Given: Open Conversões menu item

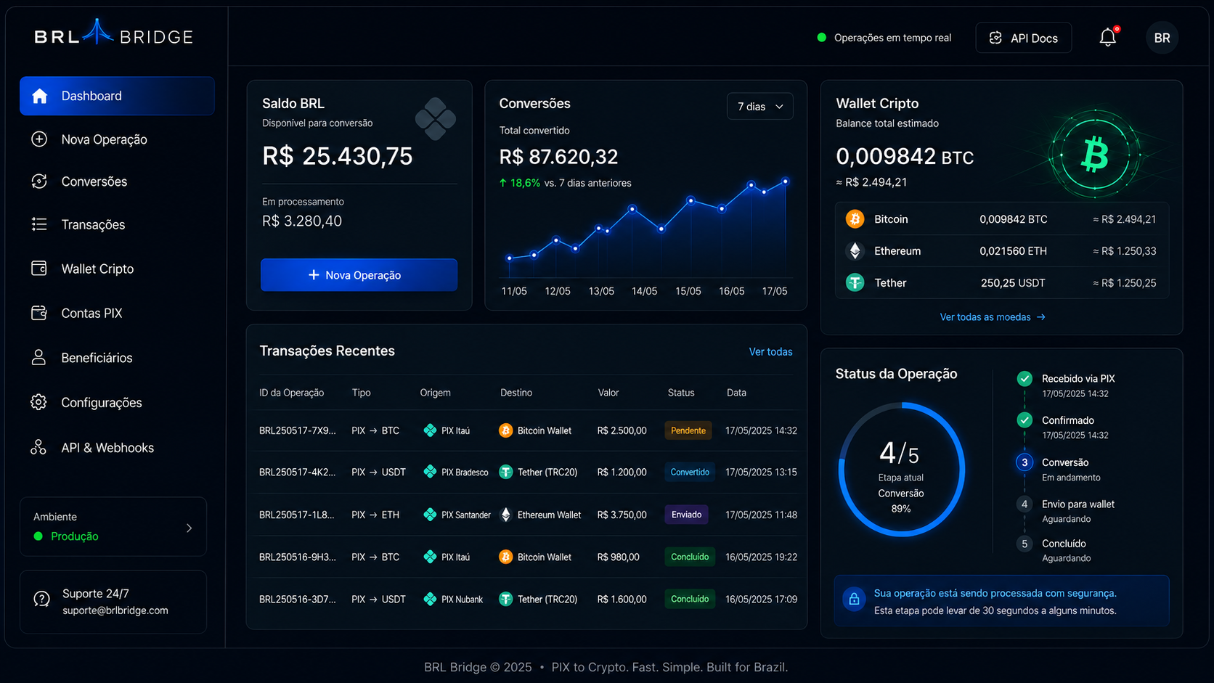Looking at the screenshot, I should (x=94, y=181).
